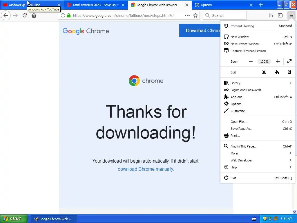The height and width of the screenshot is (223, 297).
Task: Click the scrollbar down arrow
Action: click(295, 212)
